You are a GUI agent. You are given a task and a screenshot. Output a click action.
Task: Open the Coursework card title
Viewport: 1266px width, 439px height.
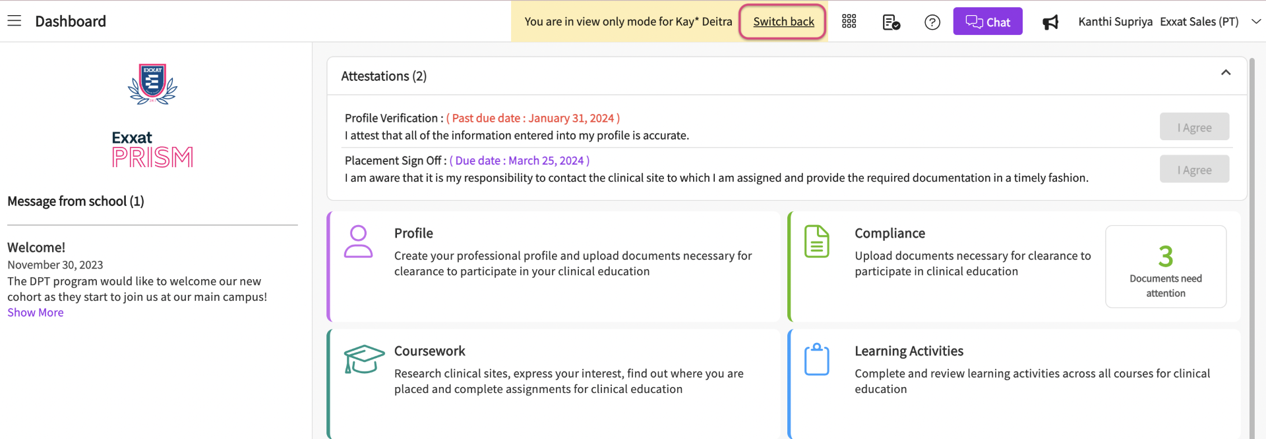(429, 351)
